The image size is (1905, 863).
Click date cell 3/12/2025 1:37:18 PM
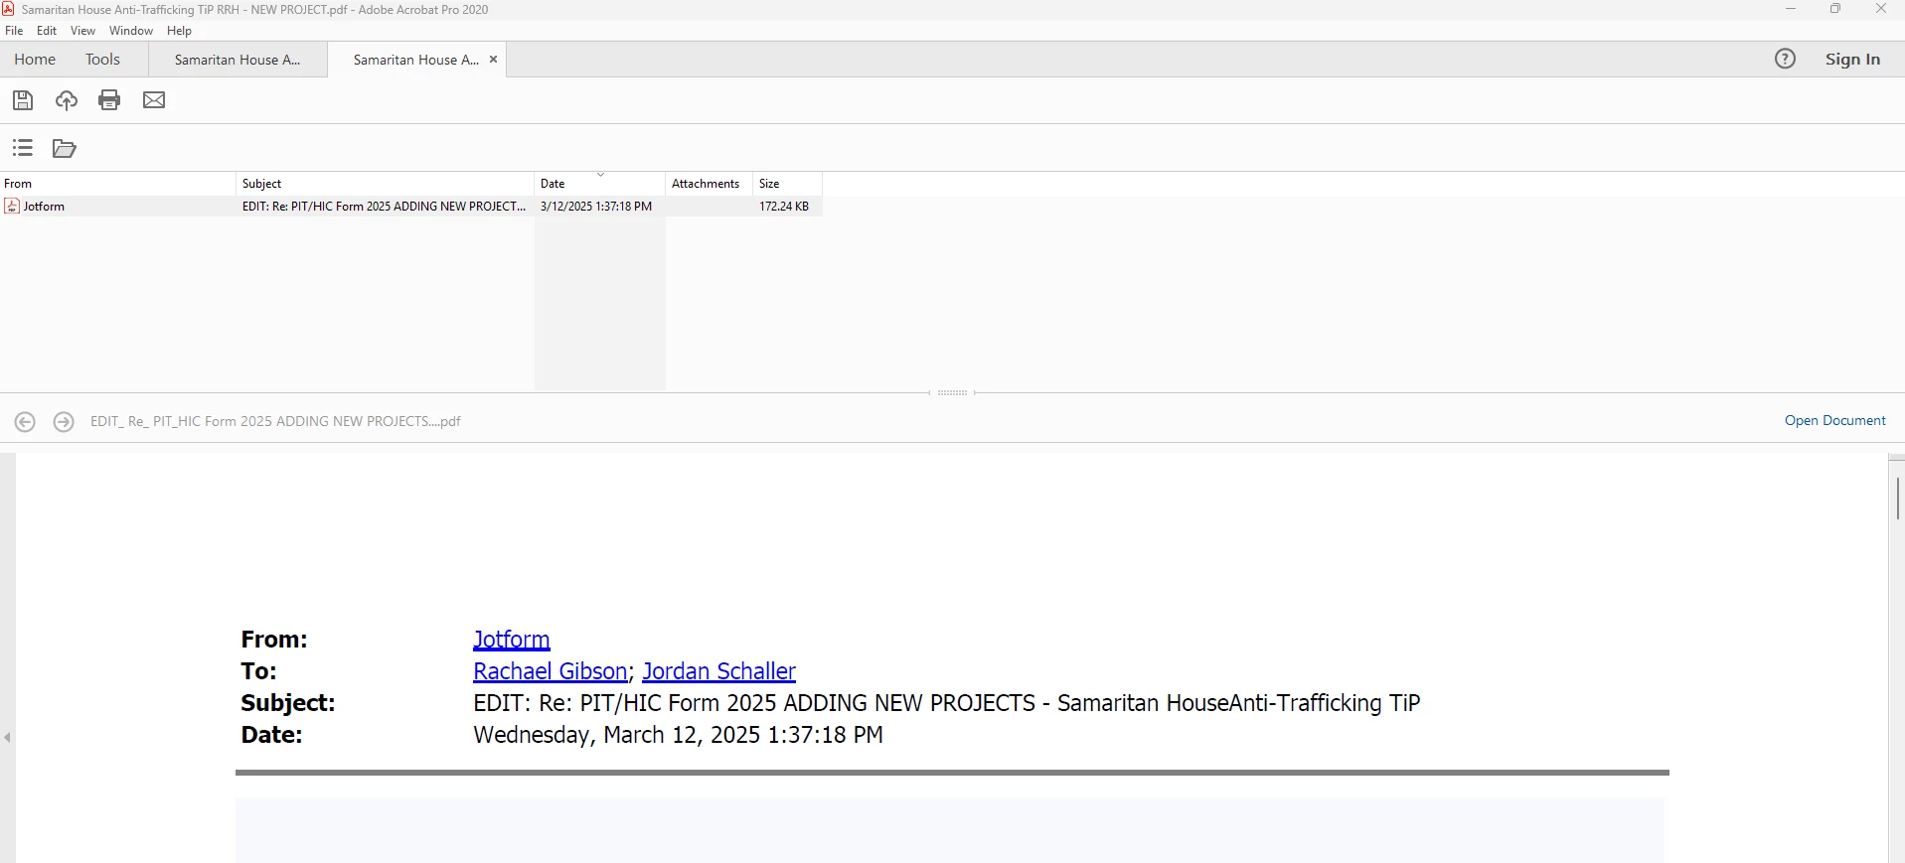(596, 207)
